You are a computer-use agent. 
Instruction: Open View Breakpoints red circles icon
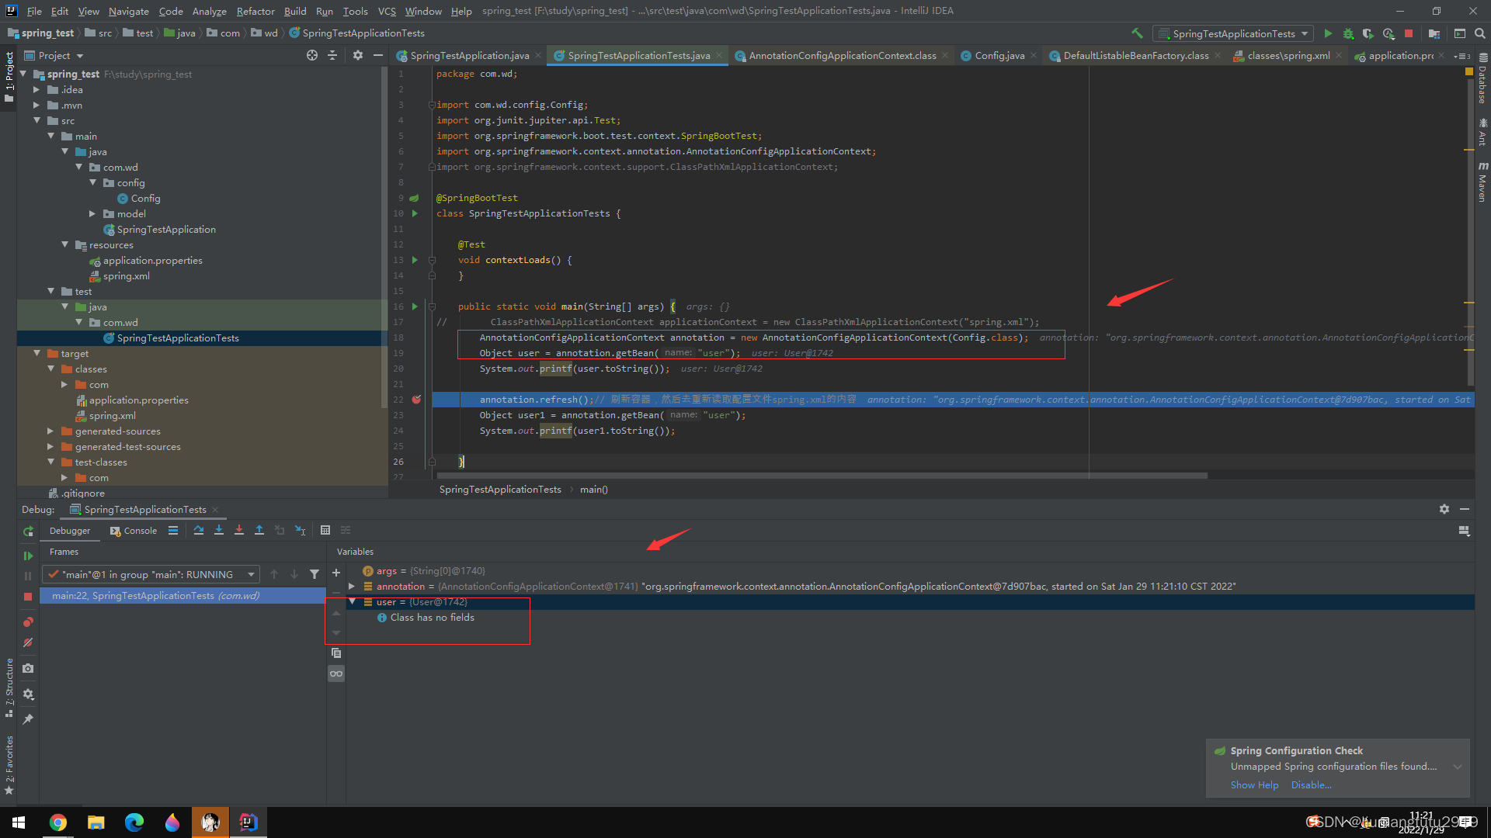click(x=28, y=622)
